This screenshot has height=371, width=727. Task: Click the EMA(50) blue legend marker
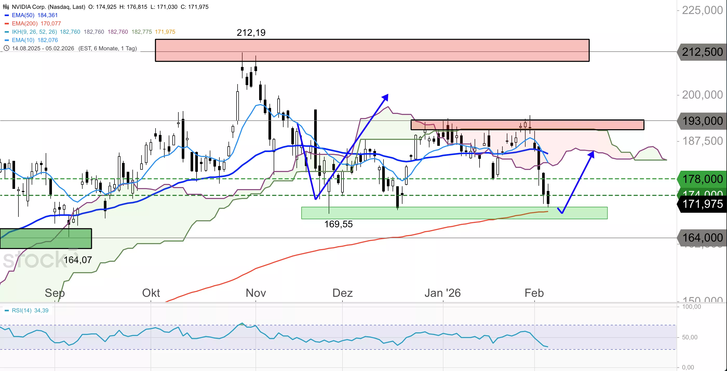click(7, 15)
